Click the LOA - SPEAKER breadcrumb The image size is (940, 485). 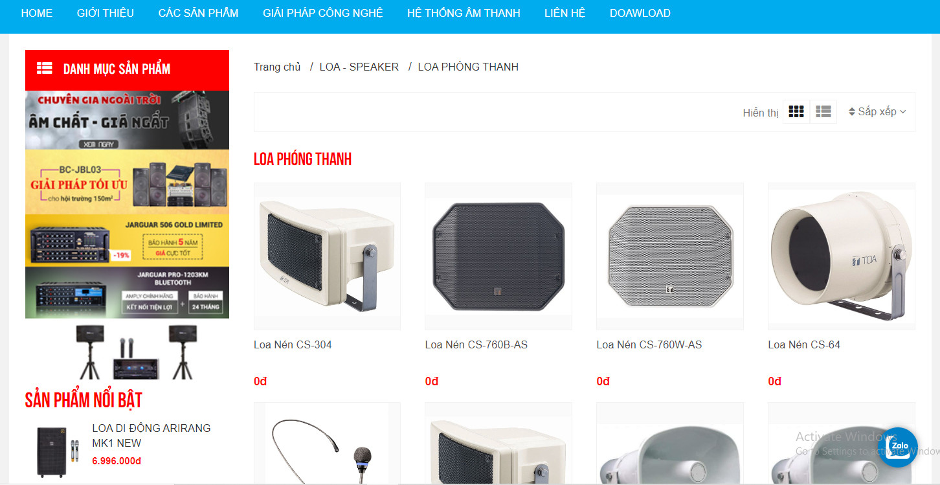point(359,67)
